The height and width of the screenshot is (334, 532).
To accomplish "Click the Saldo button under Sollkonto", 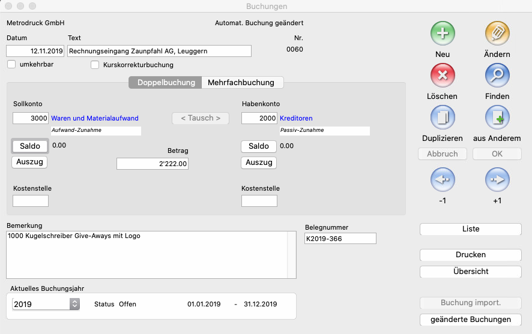I will 29,146.
